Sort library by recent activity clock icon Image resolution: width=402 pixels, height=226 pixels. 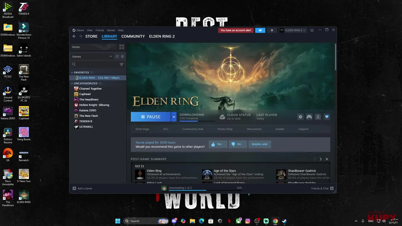(117, 56)
